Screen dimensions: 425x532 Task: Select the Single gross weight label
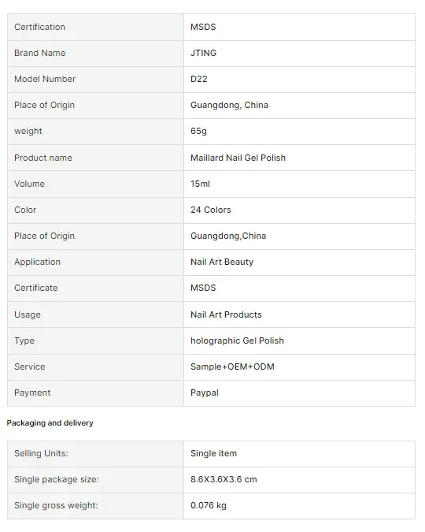pos(56,505)
